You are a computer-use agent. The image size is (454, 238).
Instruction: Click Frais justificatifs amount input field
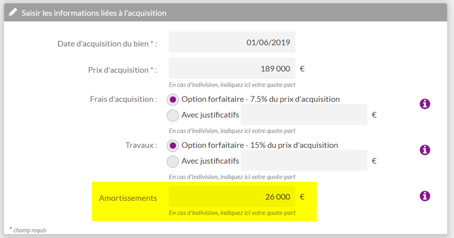tap(304, 115)
